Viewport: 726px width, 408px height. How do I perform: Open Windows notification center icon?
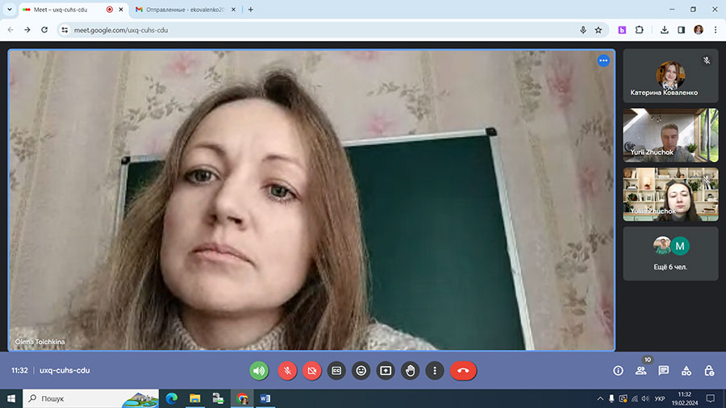click(x=711, y=398)
